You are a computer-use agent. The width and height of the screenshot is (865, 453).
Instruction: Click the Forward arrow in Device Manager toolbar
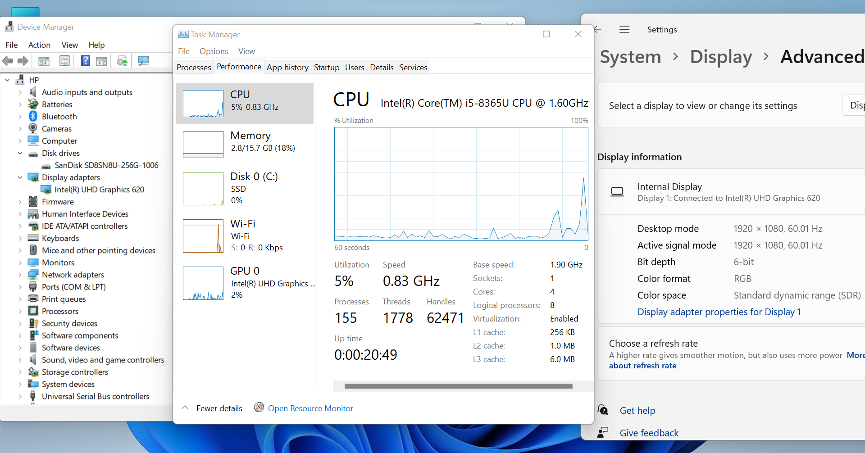[x=23, y=61]
